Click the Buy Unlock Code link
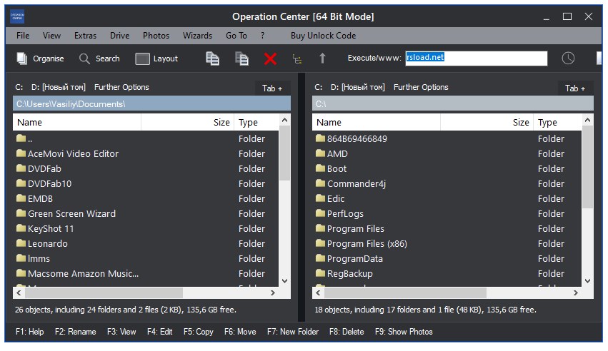The height and width of the screenshot is (351, 608). click(x=323, y=36)
